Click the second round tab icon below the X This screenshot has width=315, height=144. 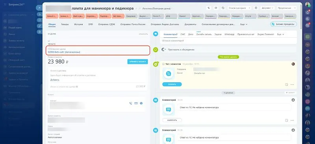[40, 20]
